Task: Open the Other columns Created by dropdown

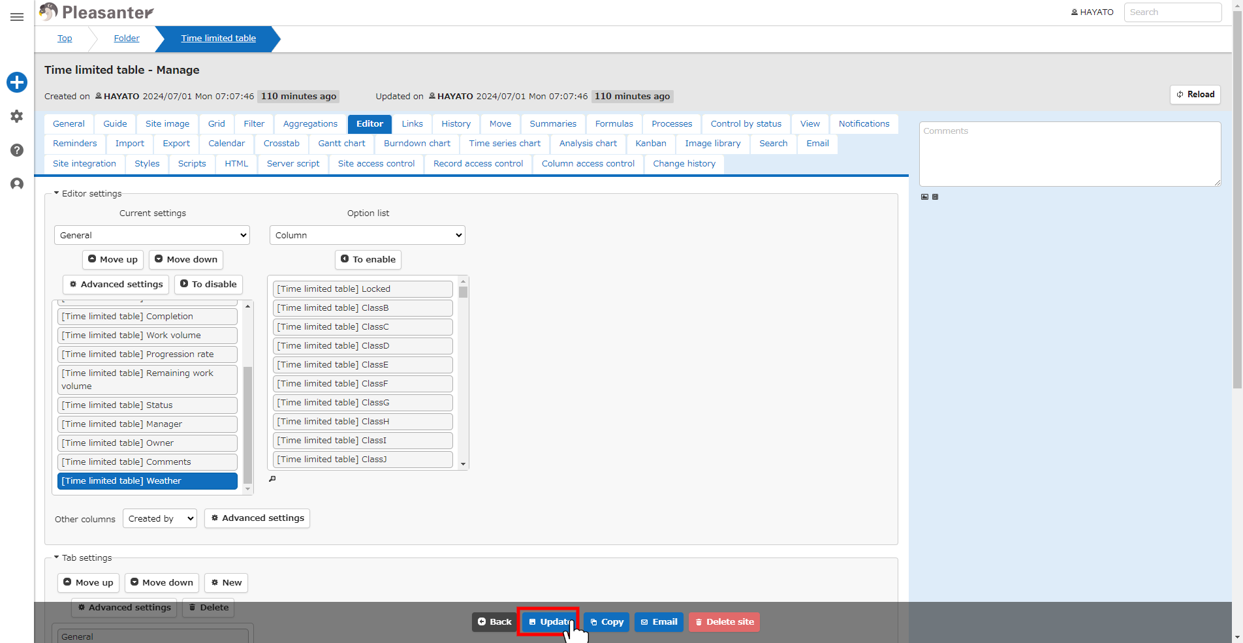Action: point(160,518)
